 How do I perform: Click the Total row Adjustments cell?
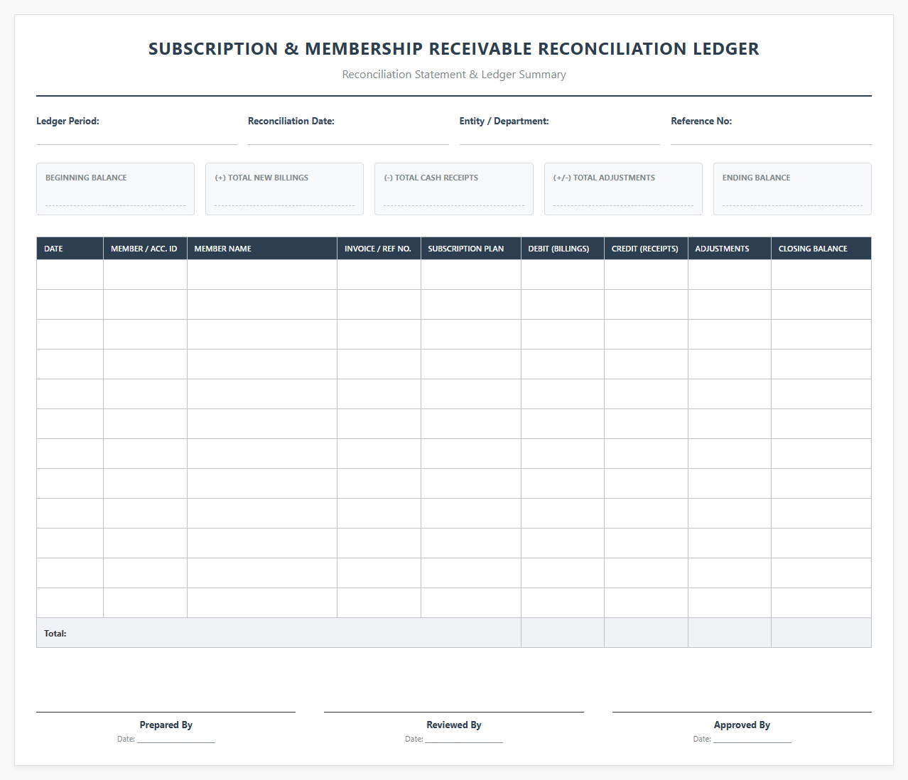(730, 633)
